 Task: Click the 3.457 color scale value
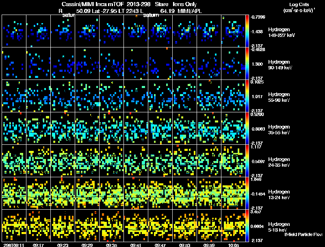pyautogui.click(x=256, y=212)
